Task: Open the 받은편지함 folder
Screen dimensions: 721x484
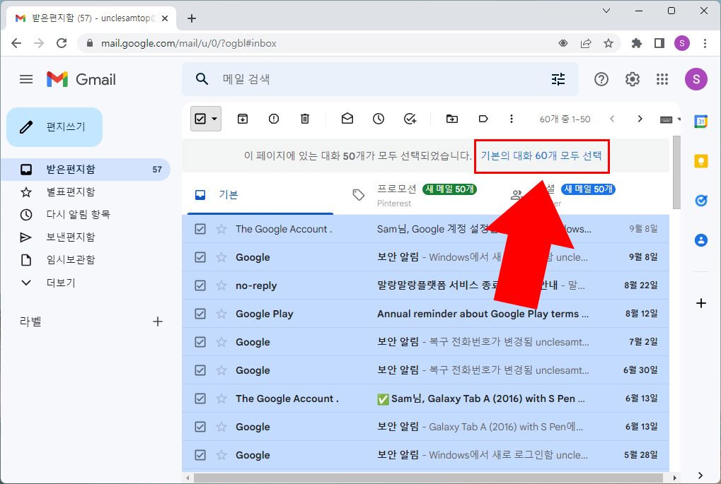Action: (x=86, y=170)
